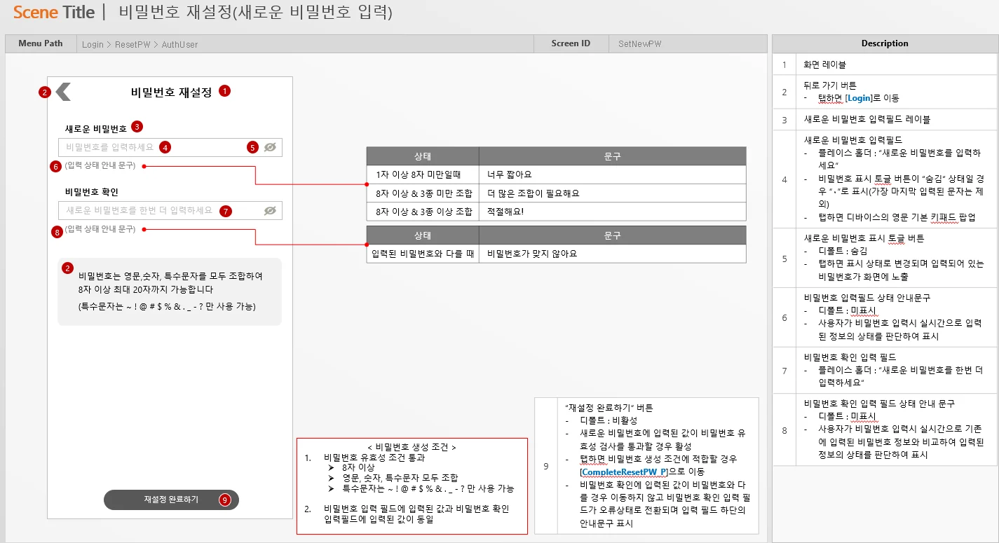This screenshot has height=543, width=999.
Task: Click the '영문, 숫자, 특수문자 모두 조합' bullet
Action: [400, 478]
